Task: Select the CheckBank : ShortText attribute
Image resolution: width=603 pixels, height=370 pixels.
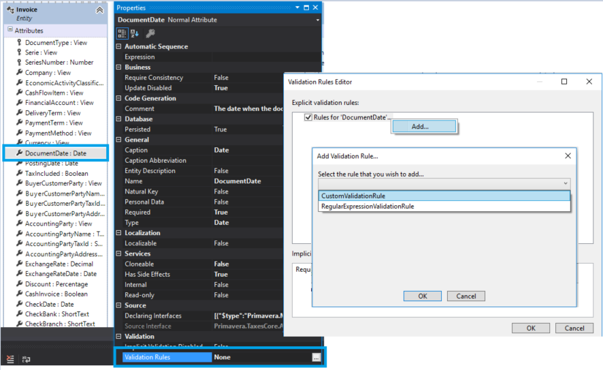Action: click(57, 314)
